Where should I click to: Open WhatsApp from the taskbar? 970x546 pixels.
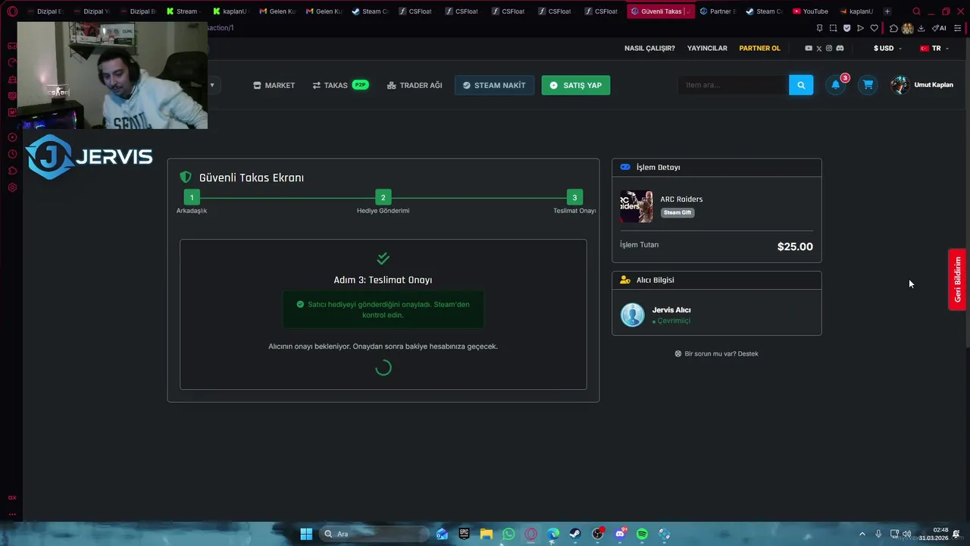point(508,534)
